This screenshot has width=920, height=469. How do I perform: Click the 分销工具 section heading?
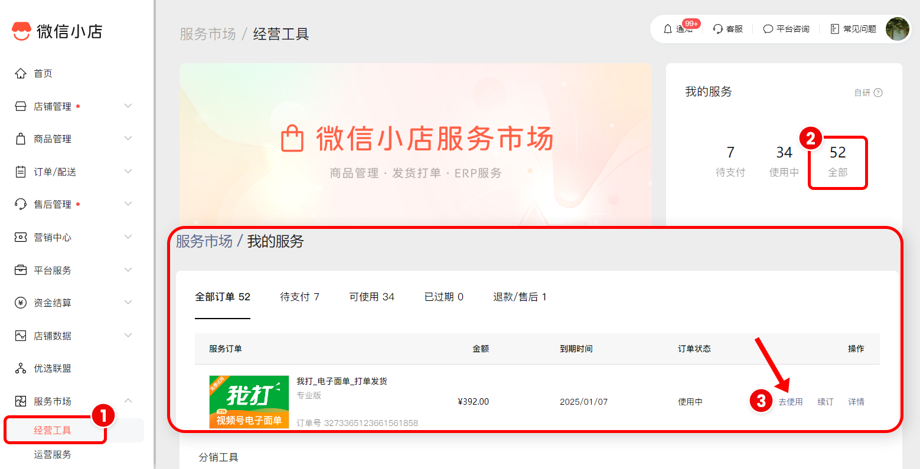(218, 457)
